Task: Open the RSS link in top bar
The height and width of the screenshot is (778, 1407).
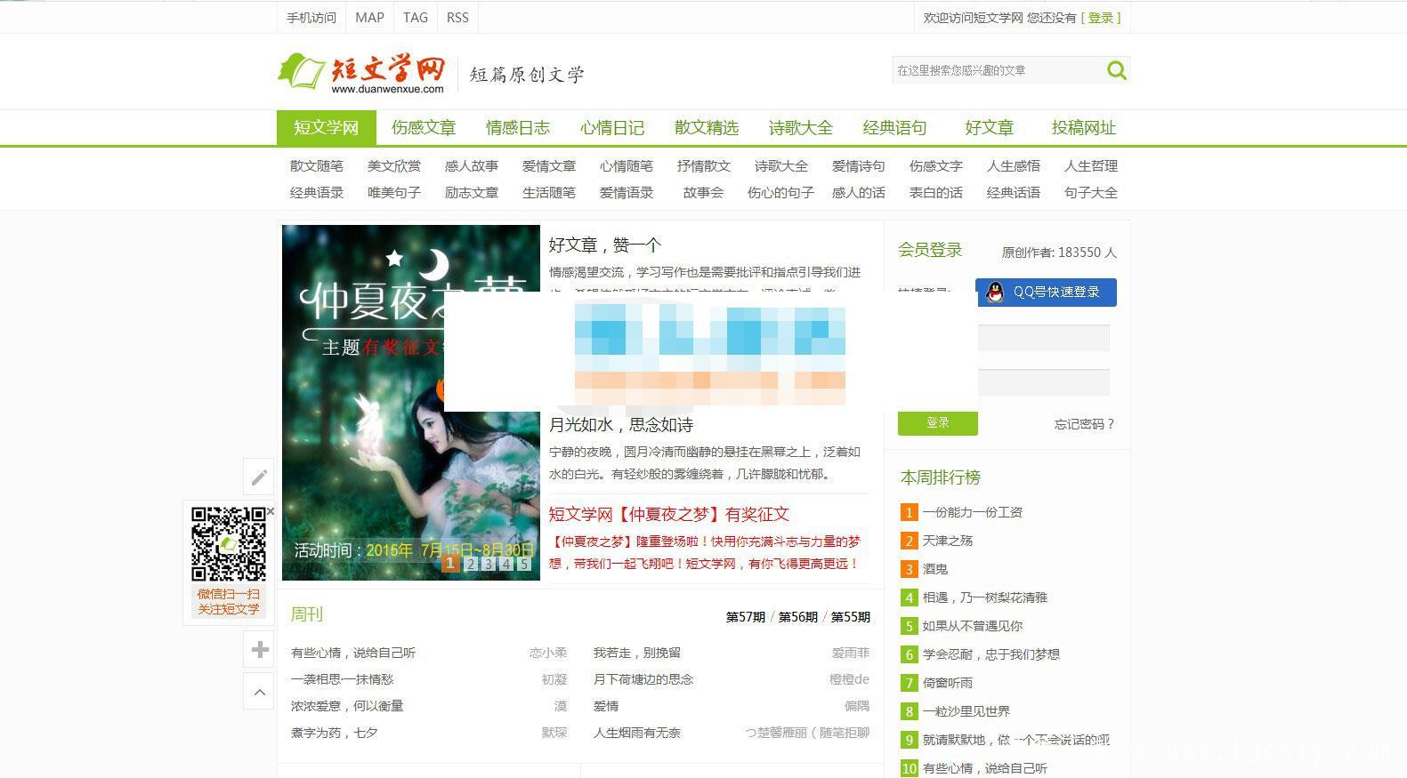Action: tap(457, 18)
